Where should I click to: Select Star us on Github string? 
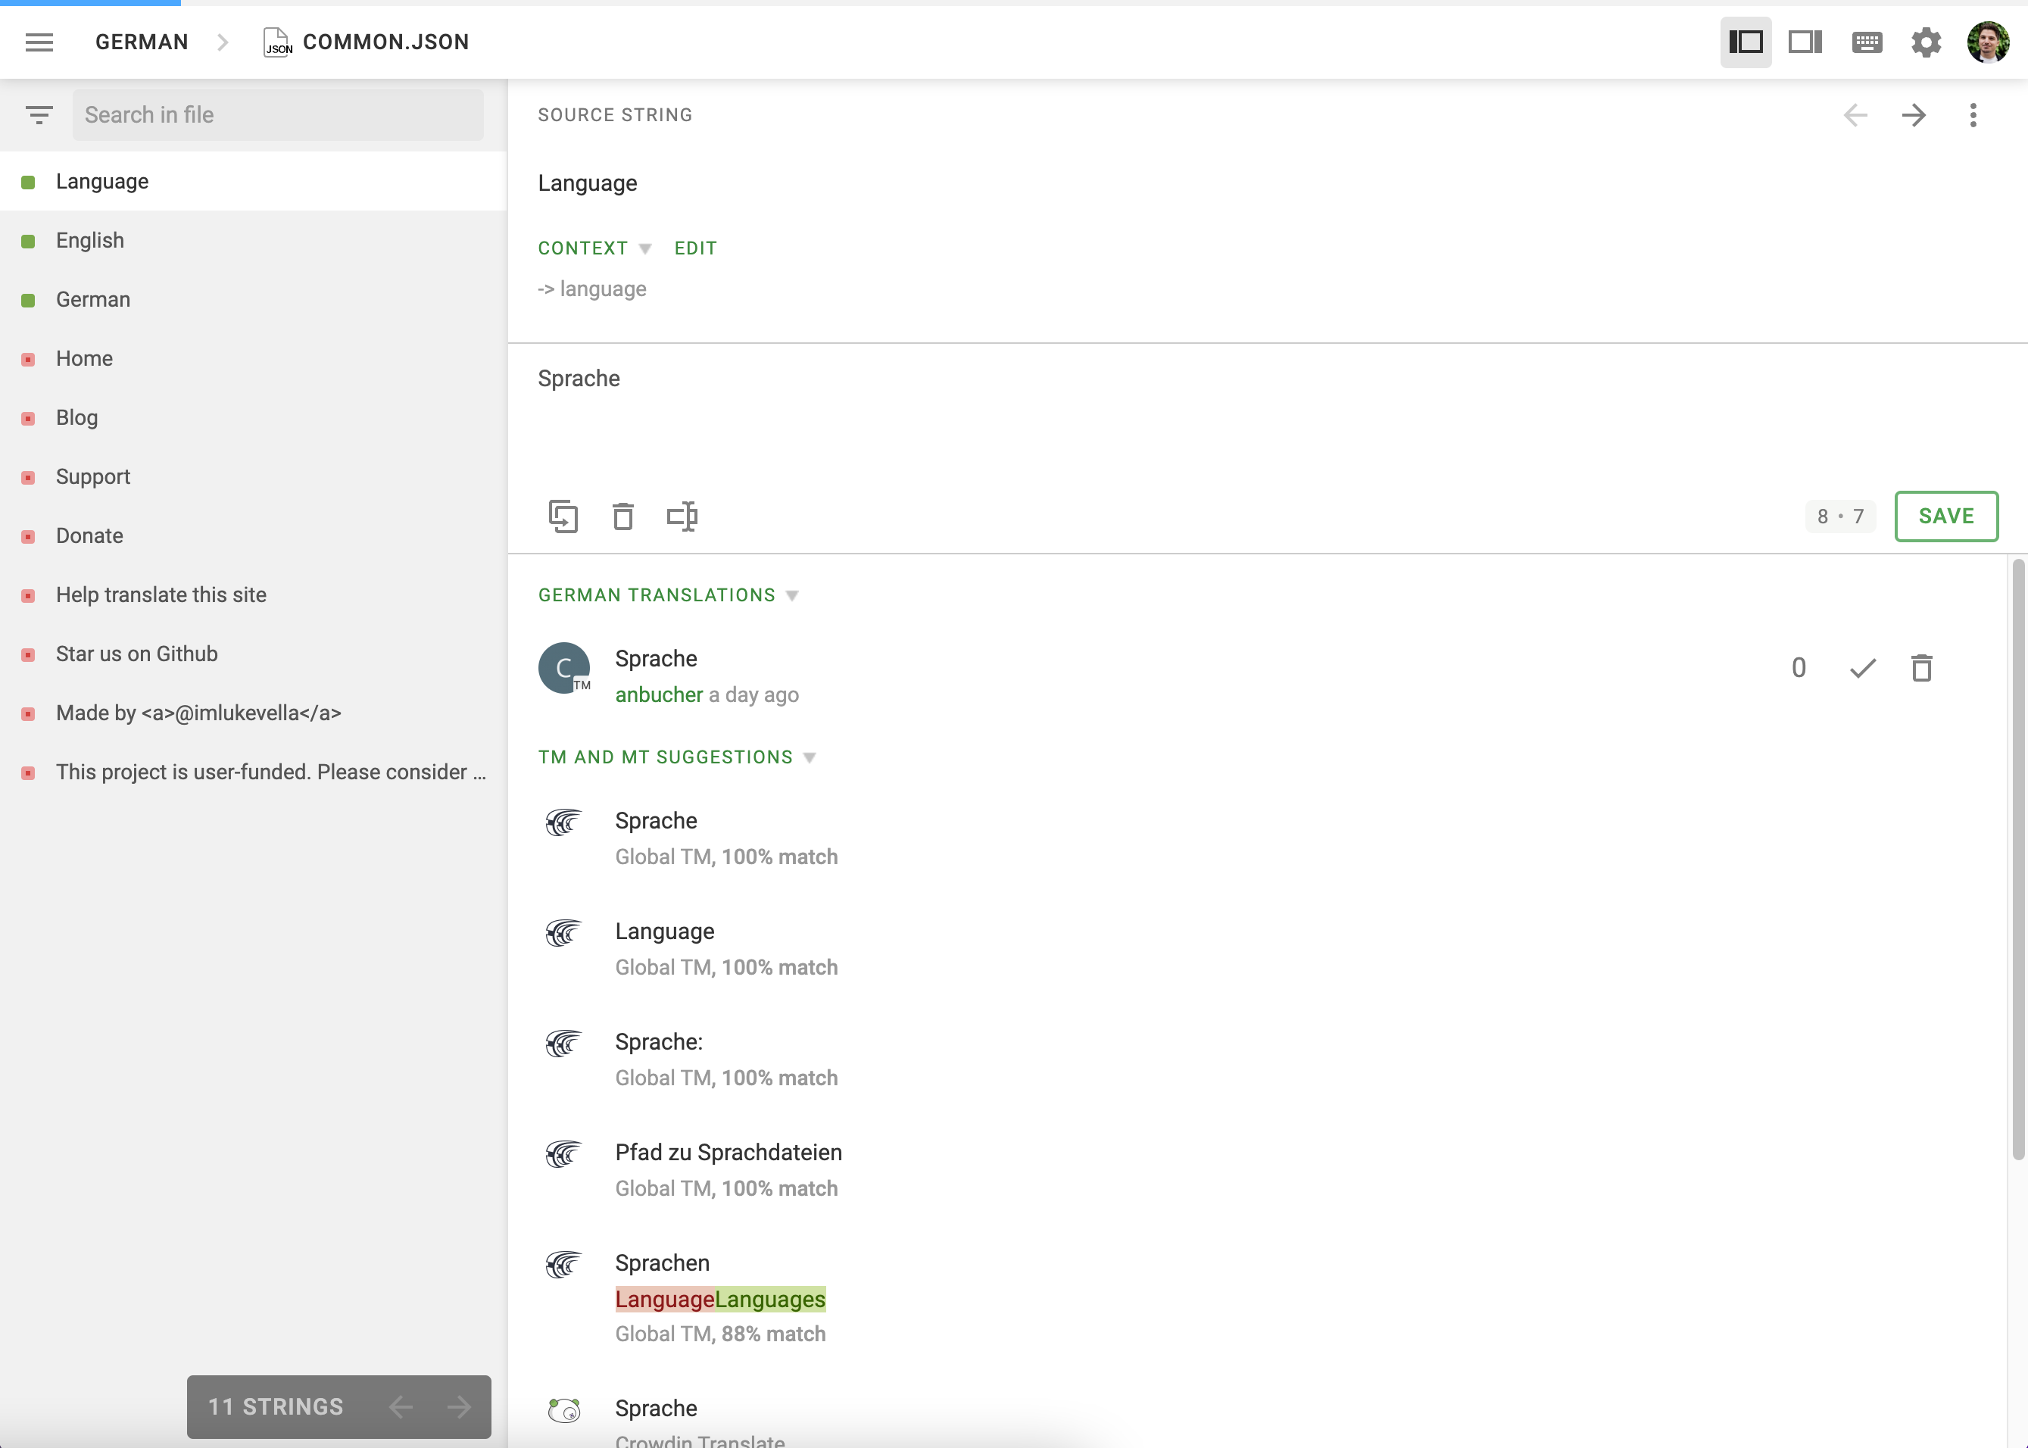point(253,654)
